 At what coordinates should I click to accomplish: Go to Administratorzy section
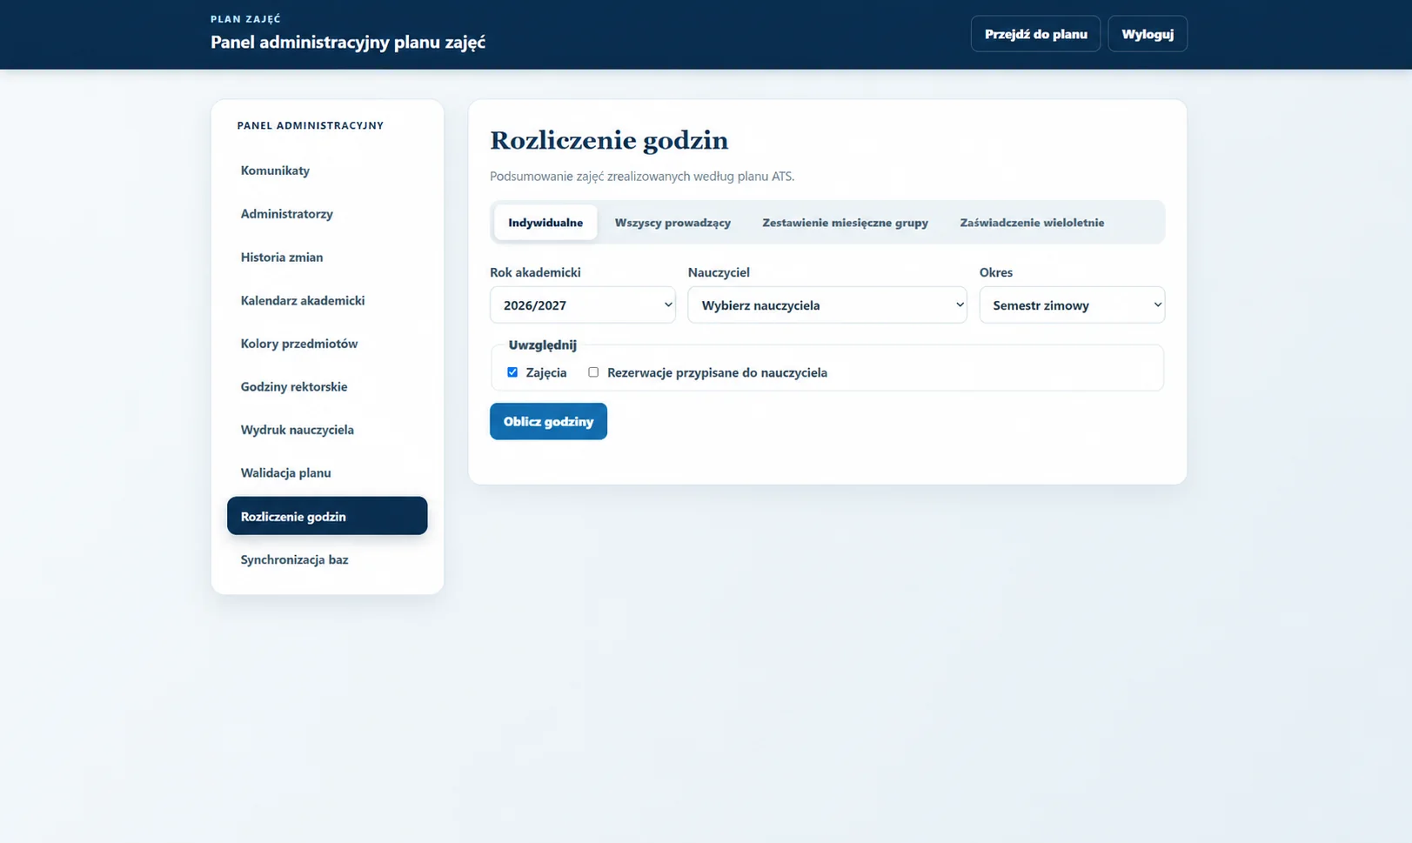(x=327, y=214)
